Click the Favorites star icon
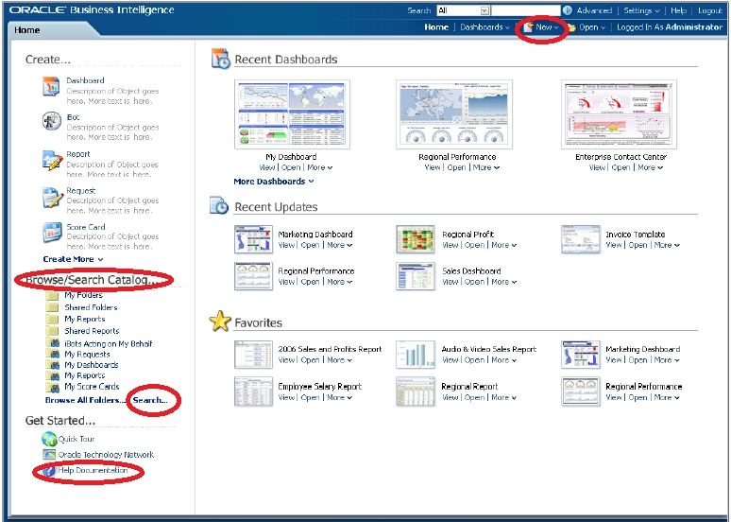Viewport: 731px width, 522px height. (219, 322)
